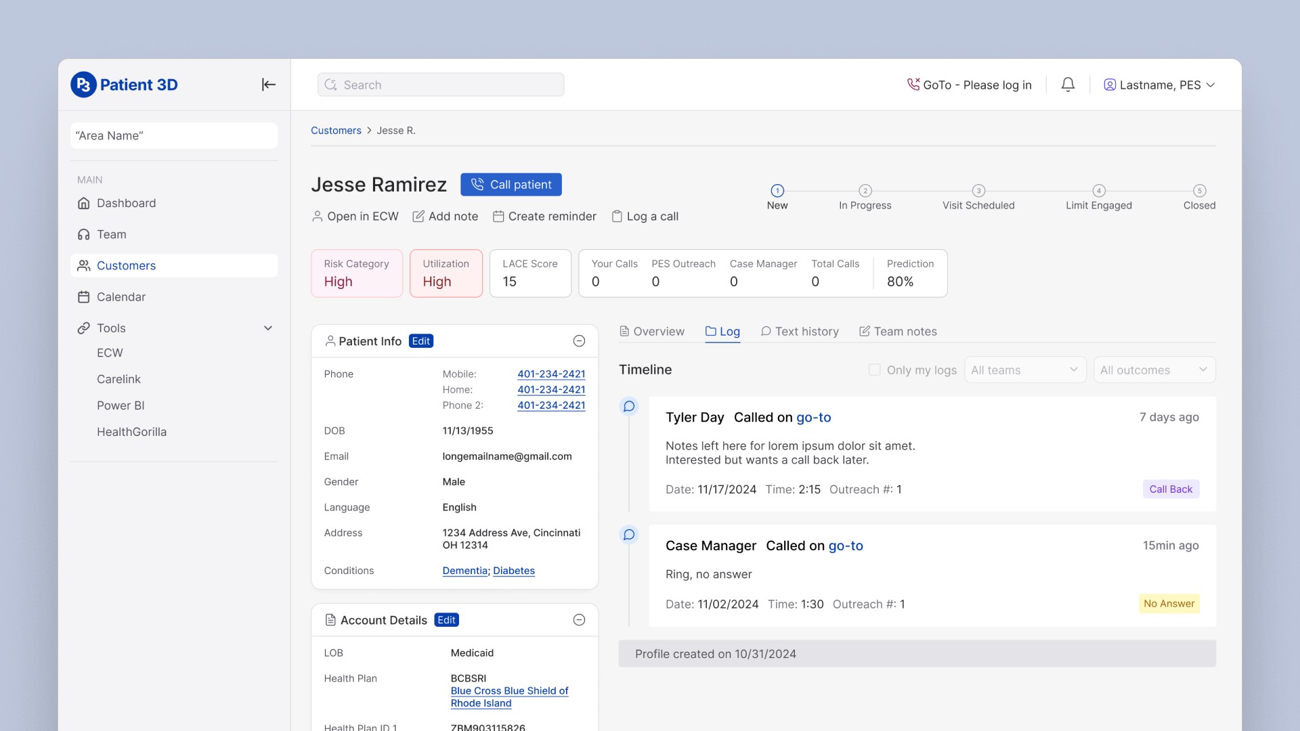The height and width of the screenshot is (731, 1300).
Task: Click go-to link in Tyler Day entry
Action: (813, 418)
